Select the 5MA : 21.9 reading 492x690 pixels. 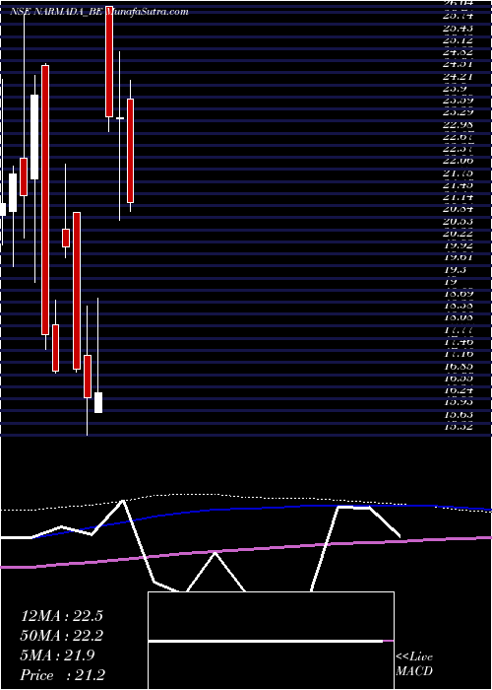(x=58, y=655)
